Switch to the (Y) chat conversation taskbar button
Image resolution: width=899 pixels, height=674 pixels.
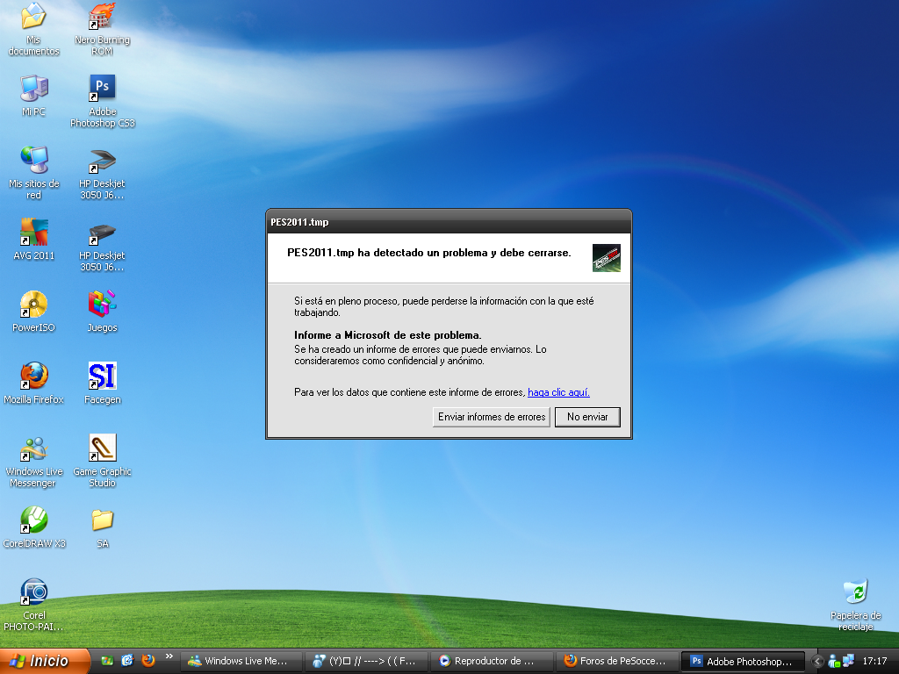click(367, 661)
